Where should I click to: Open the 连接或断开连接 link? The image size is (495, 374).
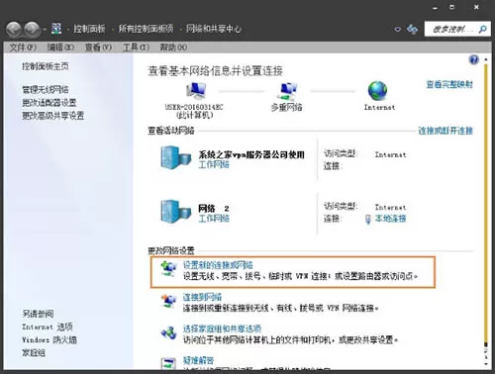click(x=445, y=131)
